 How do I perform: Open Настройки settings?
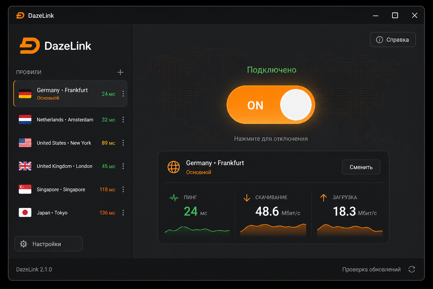click(48, 244)
